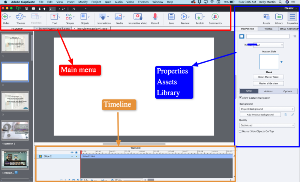Select the Text tool icon

tap(54, 17)
